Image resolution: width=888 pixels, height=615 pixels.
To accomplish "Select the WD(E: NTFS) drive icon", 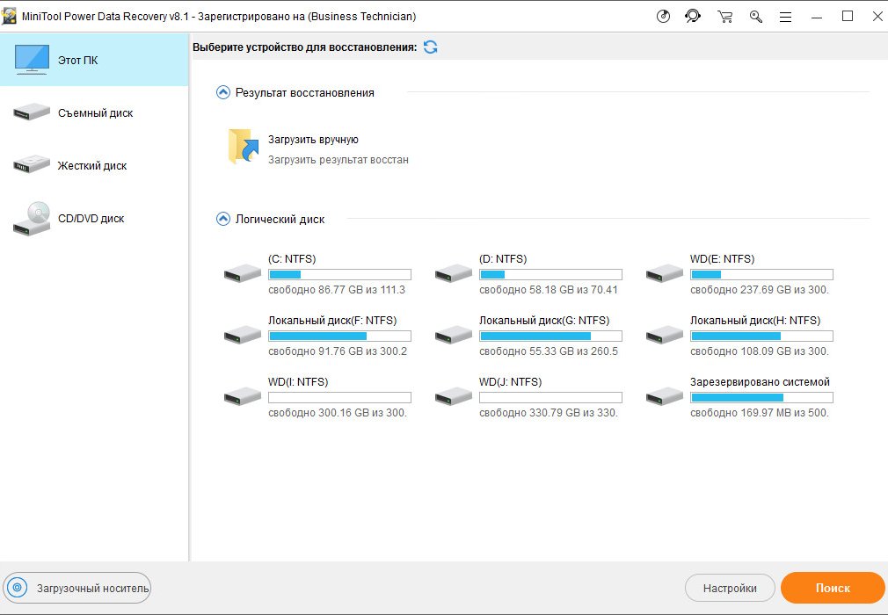I will pyautogui.click(x=665, y=273).
